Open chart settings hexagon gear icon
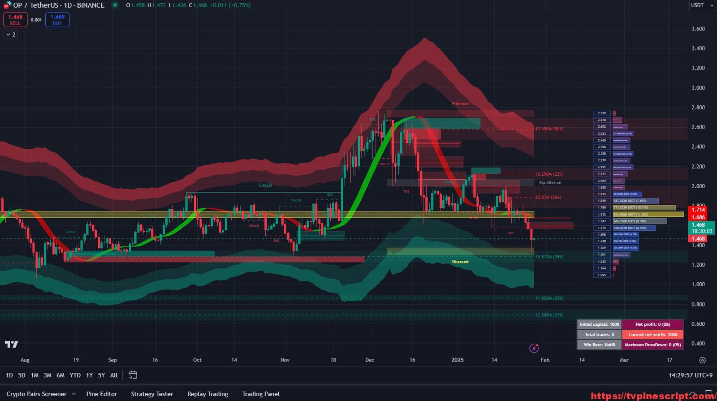The height and width of the screenshot is (401, 717). pos(702,360)
